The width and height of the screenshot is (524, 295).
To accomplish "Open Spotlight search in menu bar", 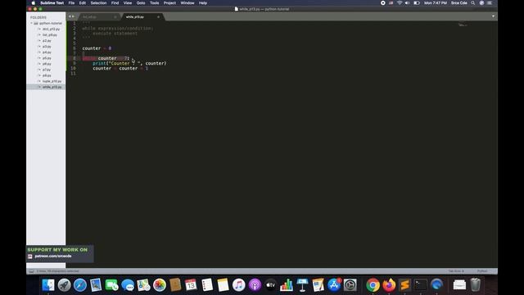I will coord(473,3).
